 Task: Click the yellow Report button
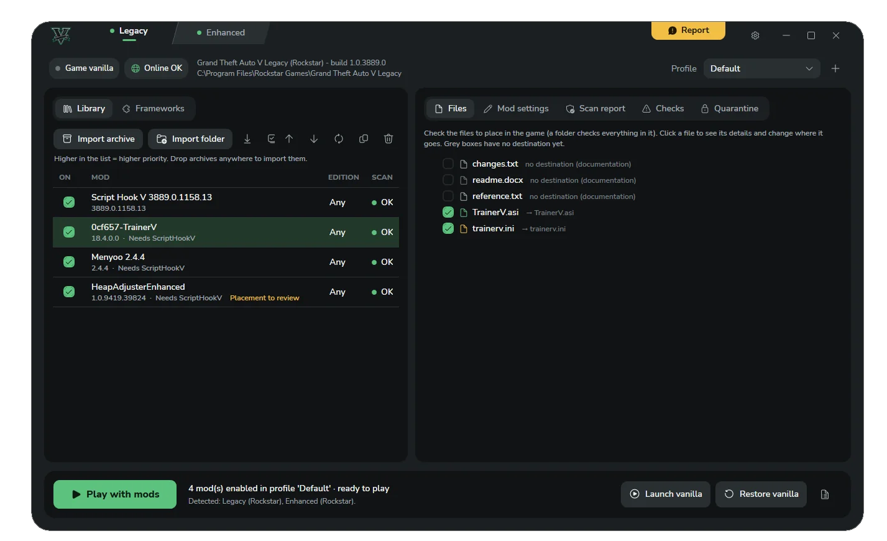click(688, 30)
